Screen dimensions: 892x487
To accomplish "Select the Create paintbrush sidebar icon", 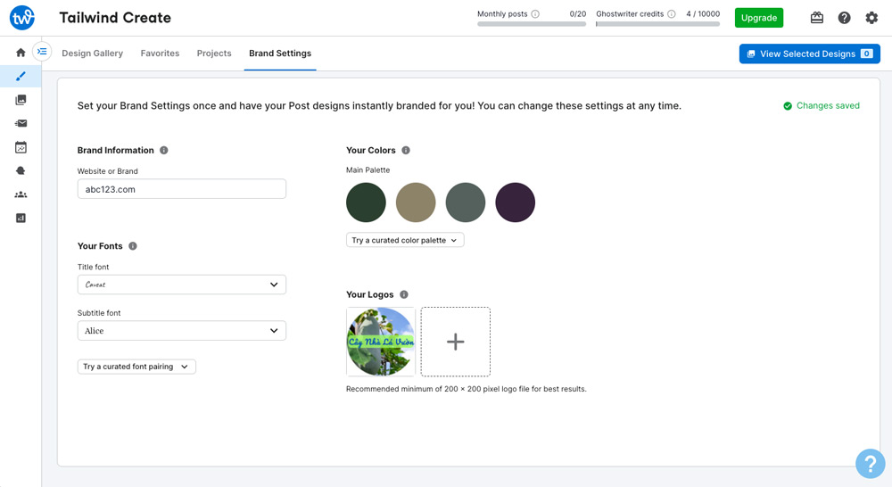I will pyautogui.click(x=21, y=76).
